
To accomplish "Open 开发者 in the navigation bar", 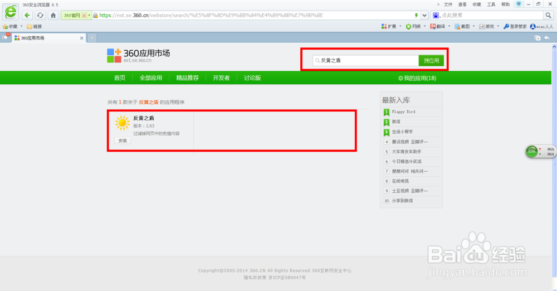I will click(x=221, y=78).
